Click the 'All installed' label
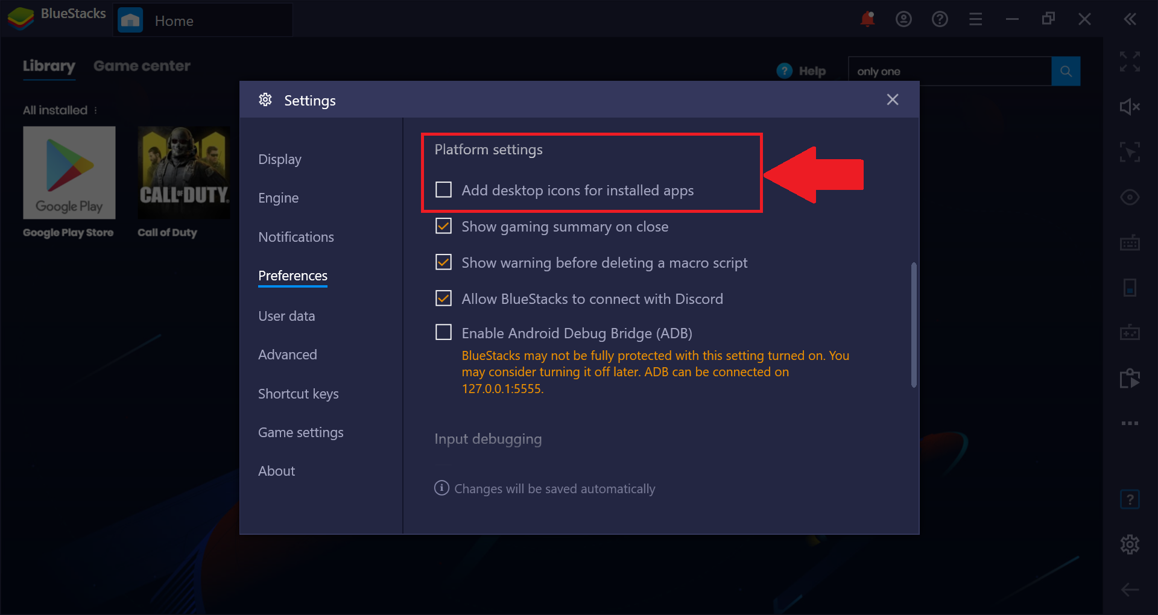 tap(55, 110)
